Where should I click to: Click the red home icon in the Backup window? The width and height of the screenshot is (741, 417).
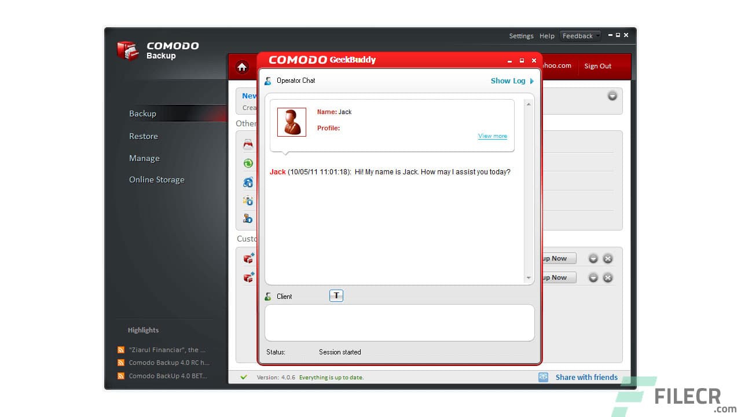coord(242,67)
